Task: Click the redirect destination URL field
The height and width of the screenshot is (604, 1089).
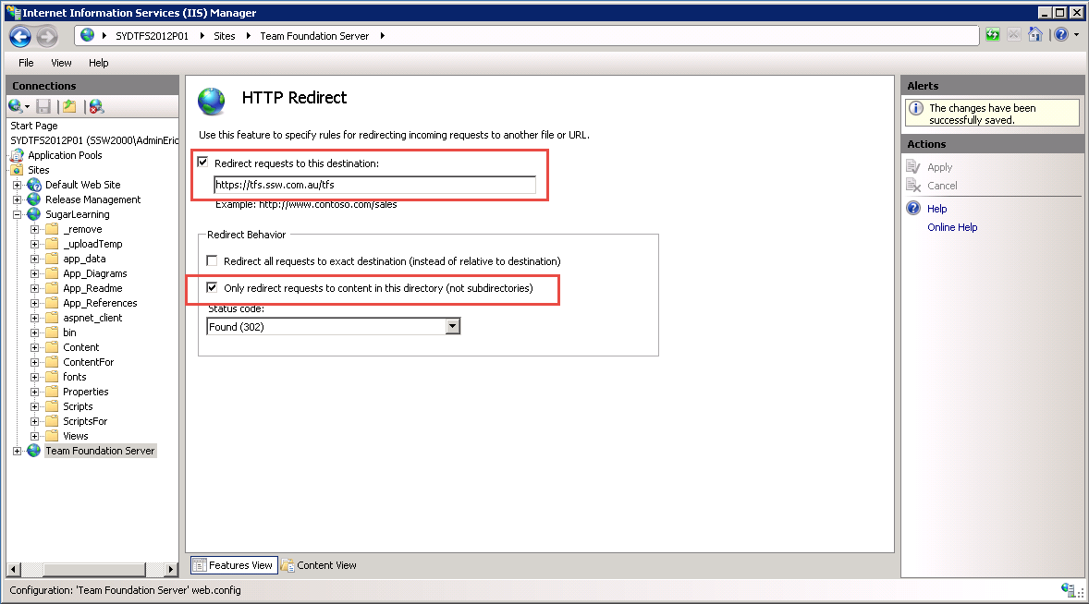Action: pyautogui.click(x=374, y=185)
